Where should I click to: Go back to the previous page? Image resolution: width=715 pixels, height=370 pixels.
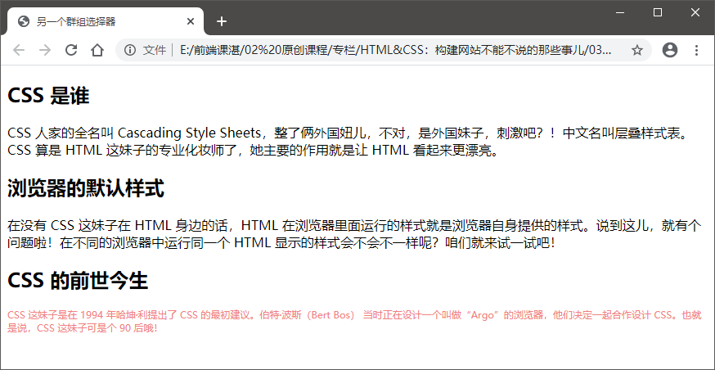click(19, 50)
